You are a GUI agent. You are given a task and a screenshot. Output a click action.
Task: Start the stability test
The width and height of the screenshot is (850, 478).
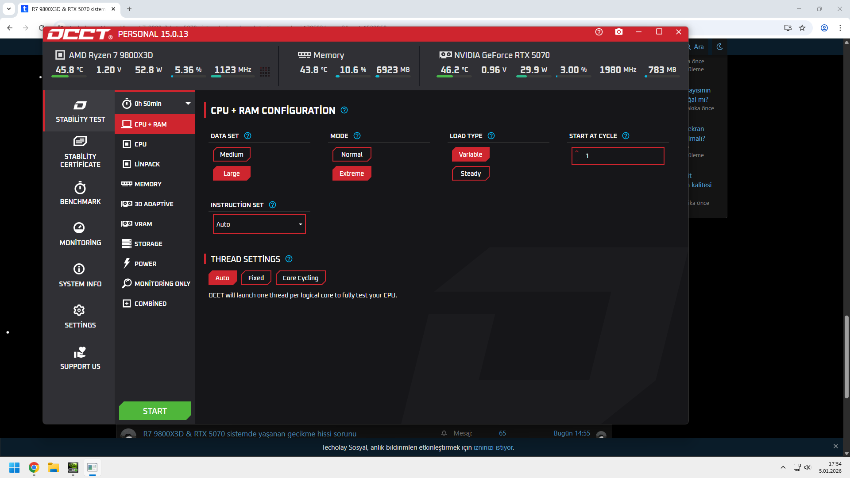[x=155, y=411]
